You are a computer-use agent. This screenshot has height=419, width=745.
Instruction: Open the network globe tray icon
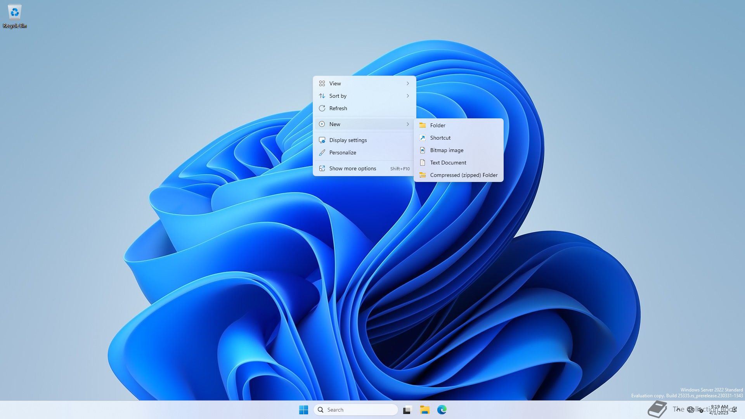point(691,410)
